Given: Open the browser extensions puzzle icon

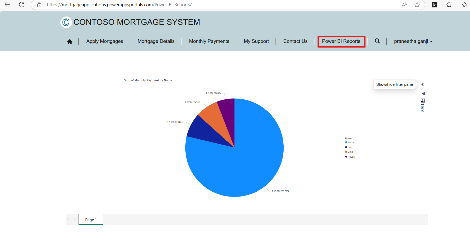Looking at the screenshot, I should (449, 5).
